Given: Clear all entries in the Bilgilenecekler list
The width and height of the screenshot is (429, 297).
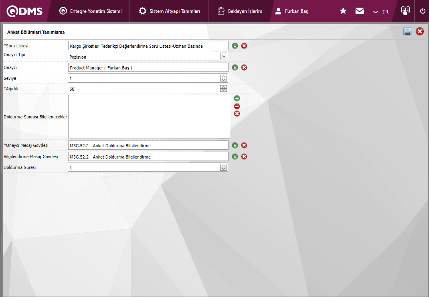Looking at the screenshot, I should pyautogui.click(x=237, y=114).
